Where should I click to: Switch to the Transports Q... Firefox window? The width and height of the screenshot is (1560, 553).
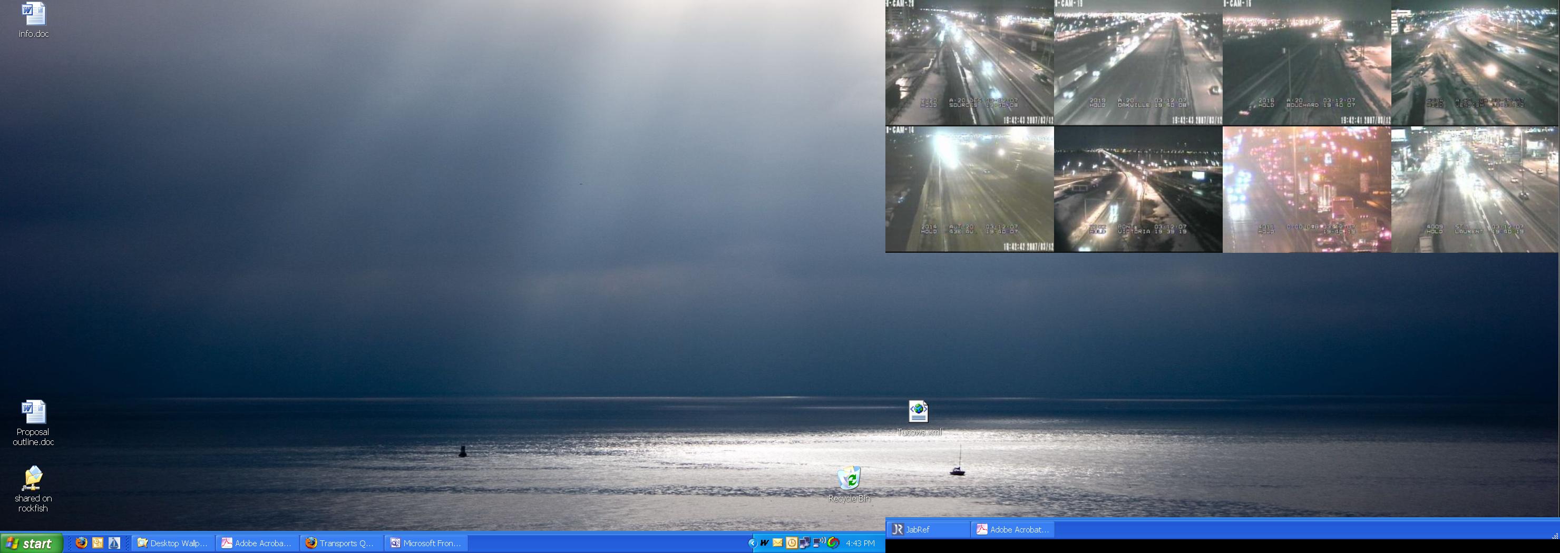coord(342,542)
